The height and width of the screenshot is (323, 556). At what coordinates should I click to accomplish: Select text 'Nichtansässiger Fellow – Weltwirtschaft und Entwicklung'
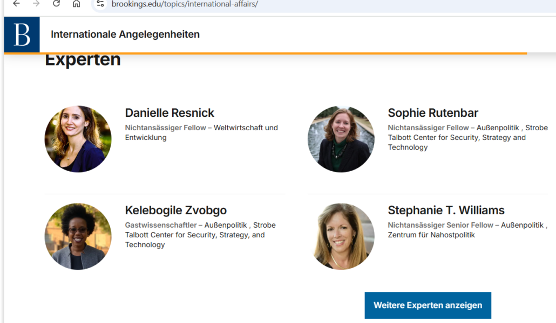click(x=201, y=132)
